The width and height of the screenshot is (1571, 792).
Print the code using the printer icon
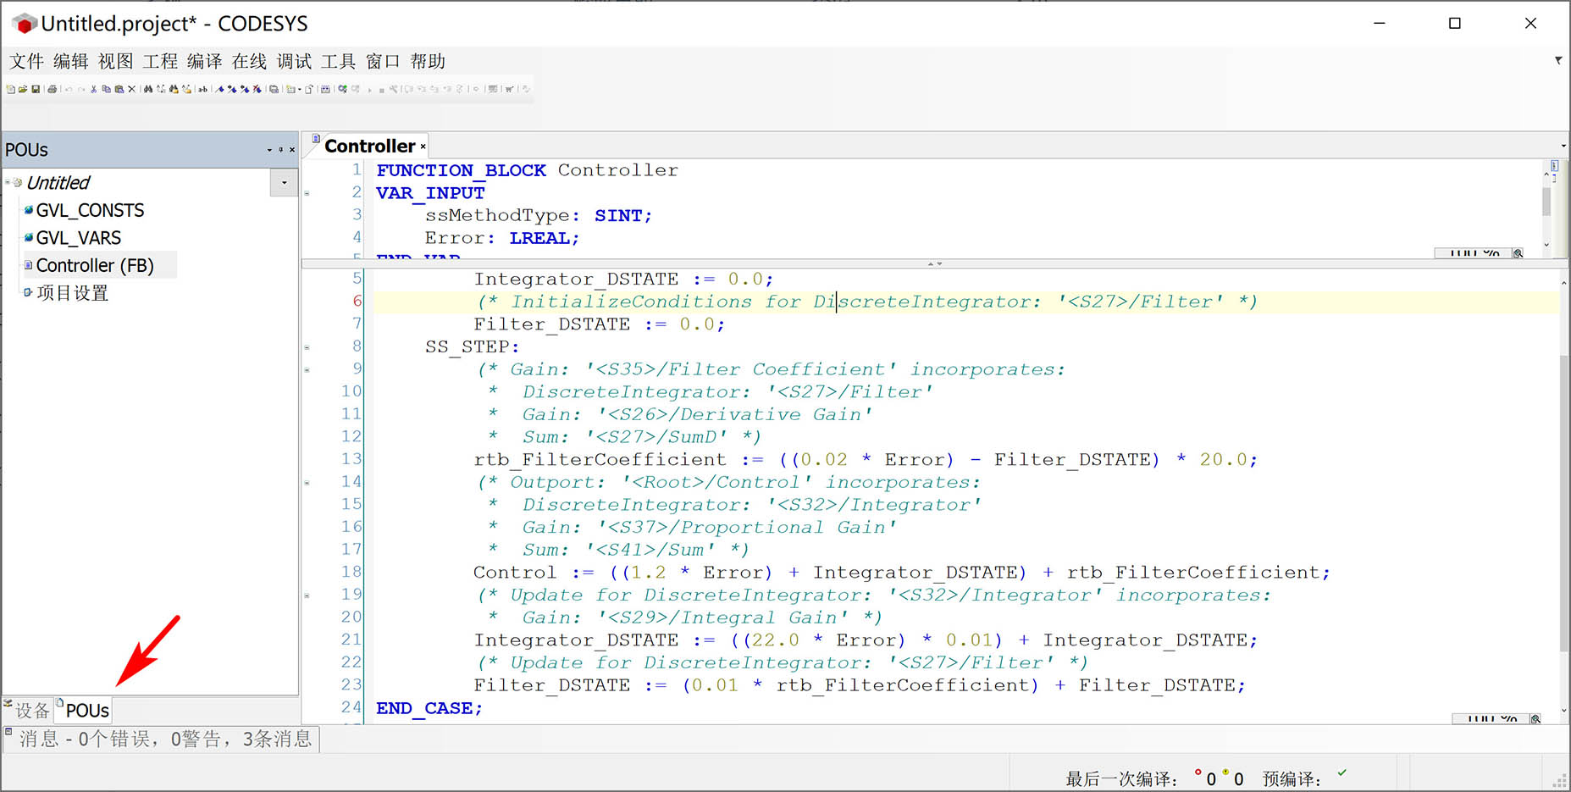53,88
